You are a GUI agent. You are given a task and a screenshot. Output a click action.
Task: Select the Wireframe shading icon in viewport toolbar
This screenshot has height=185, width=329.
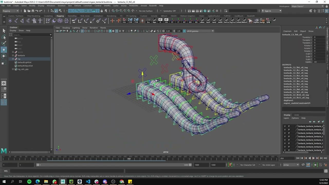click(107, 31)
